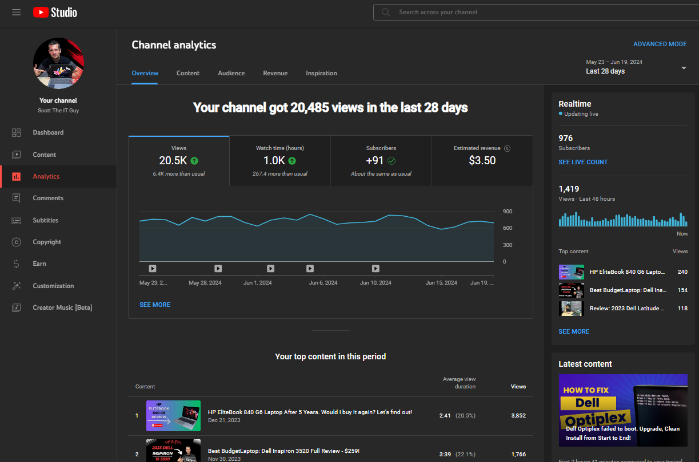Viewport: 699px width, 462px height.
Task: Select the Estimated revenue card
Action: point(482,161)
